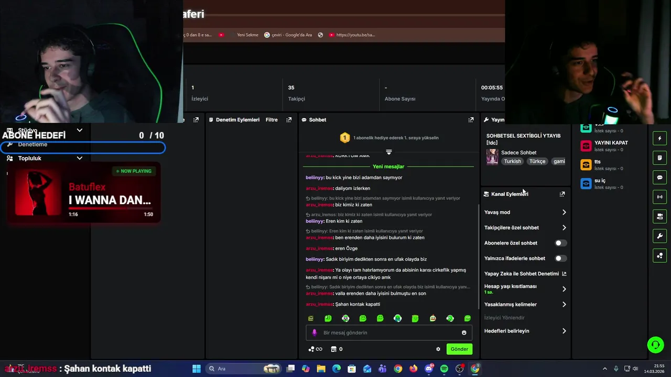Open the document notes sidebar icon

659,158
